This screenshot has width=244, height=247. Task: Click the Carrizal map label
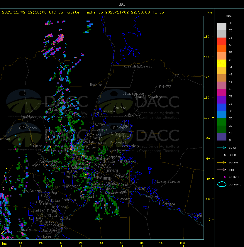(x=87, y=197)
